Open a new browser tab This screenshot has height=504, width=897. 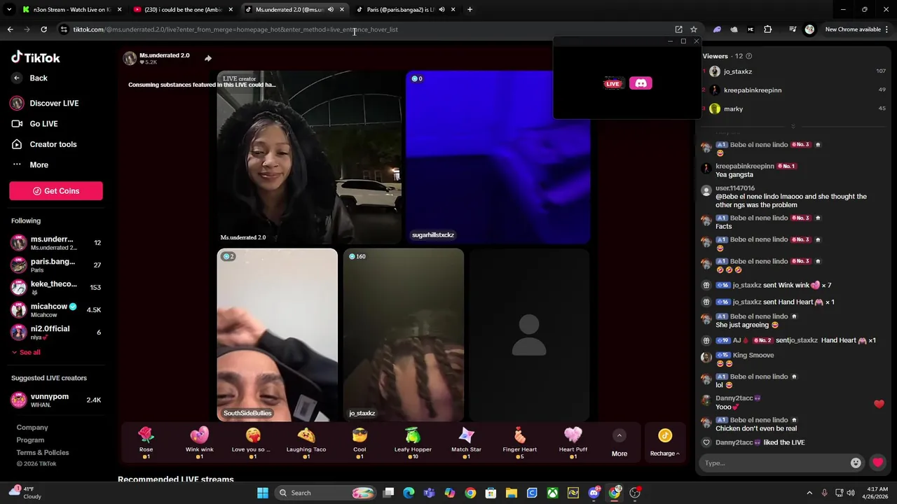point(470,10)
